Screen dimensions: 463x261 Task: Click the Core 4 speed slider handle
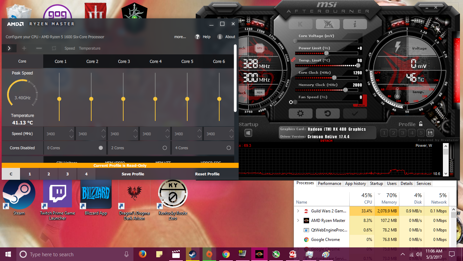click(x=155, y=99)
